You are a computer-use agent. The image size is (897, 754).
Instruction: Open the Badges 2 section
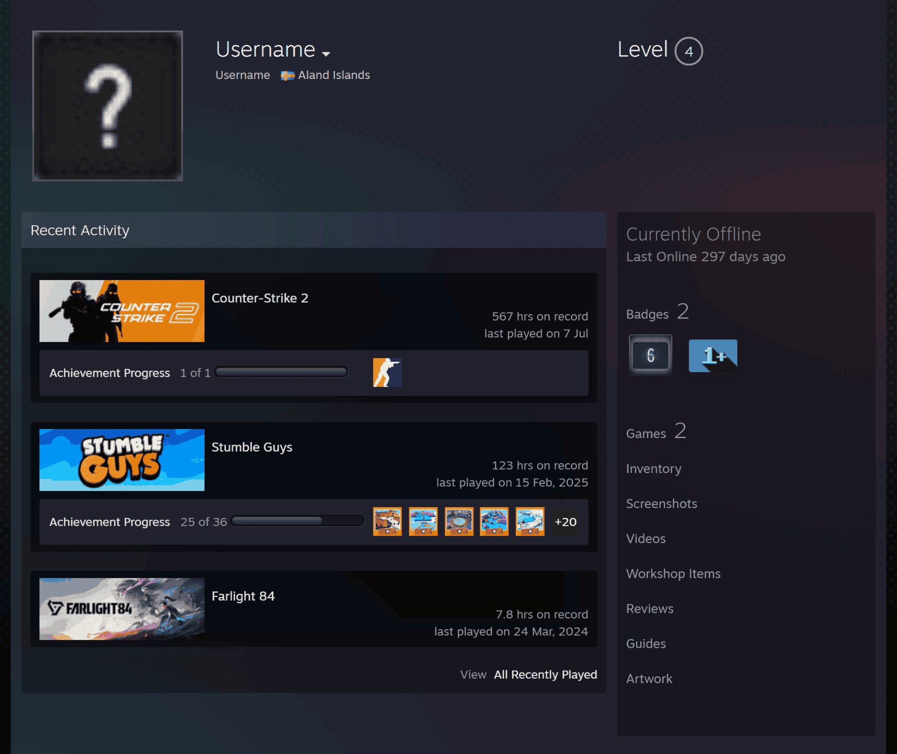[657, 312]
